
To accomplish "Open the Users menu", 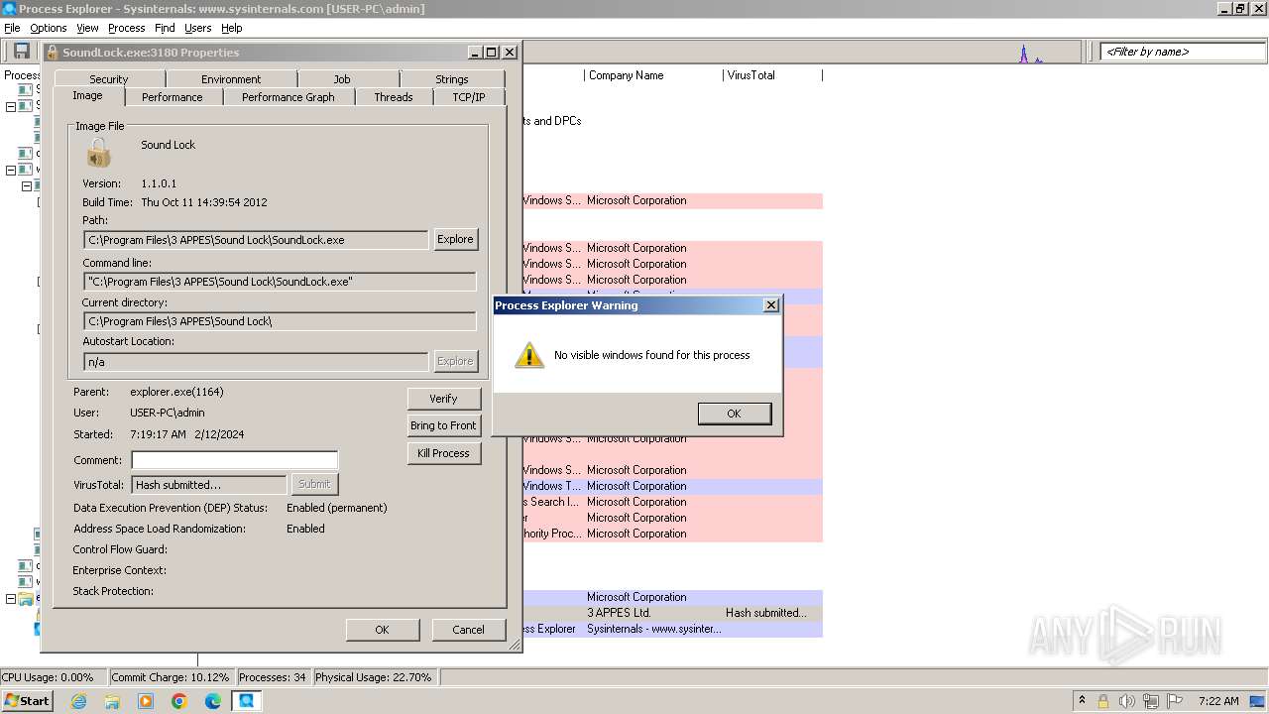I will click(198, 28).
